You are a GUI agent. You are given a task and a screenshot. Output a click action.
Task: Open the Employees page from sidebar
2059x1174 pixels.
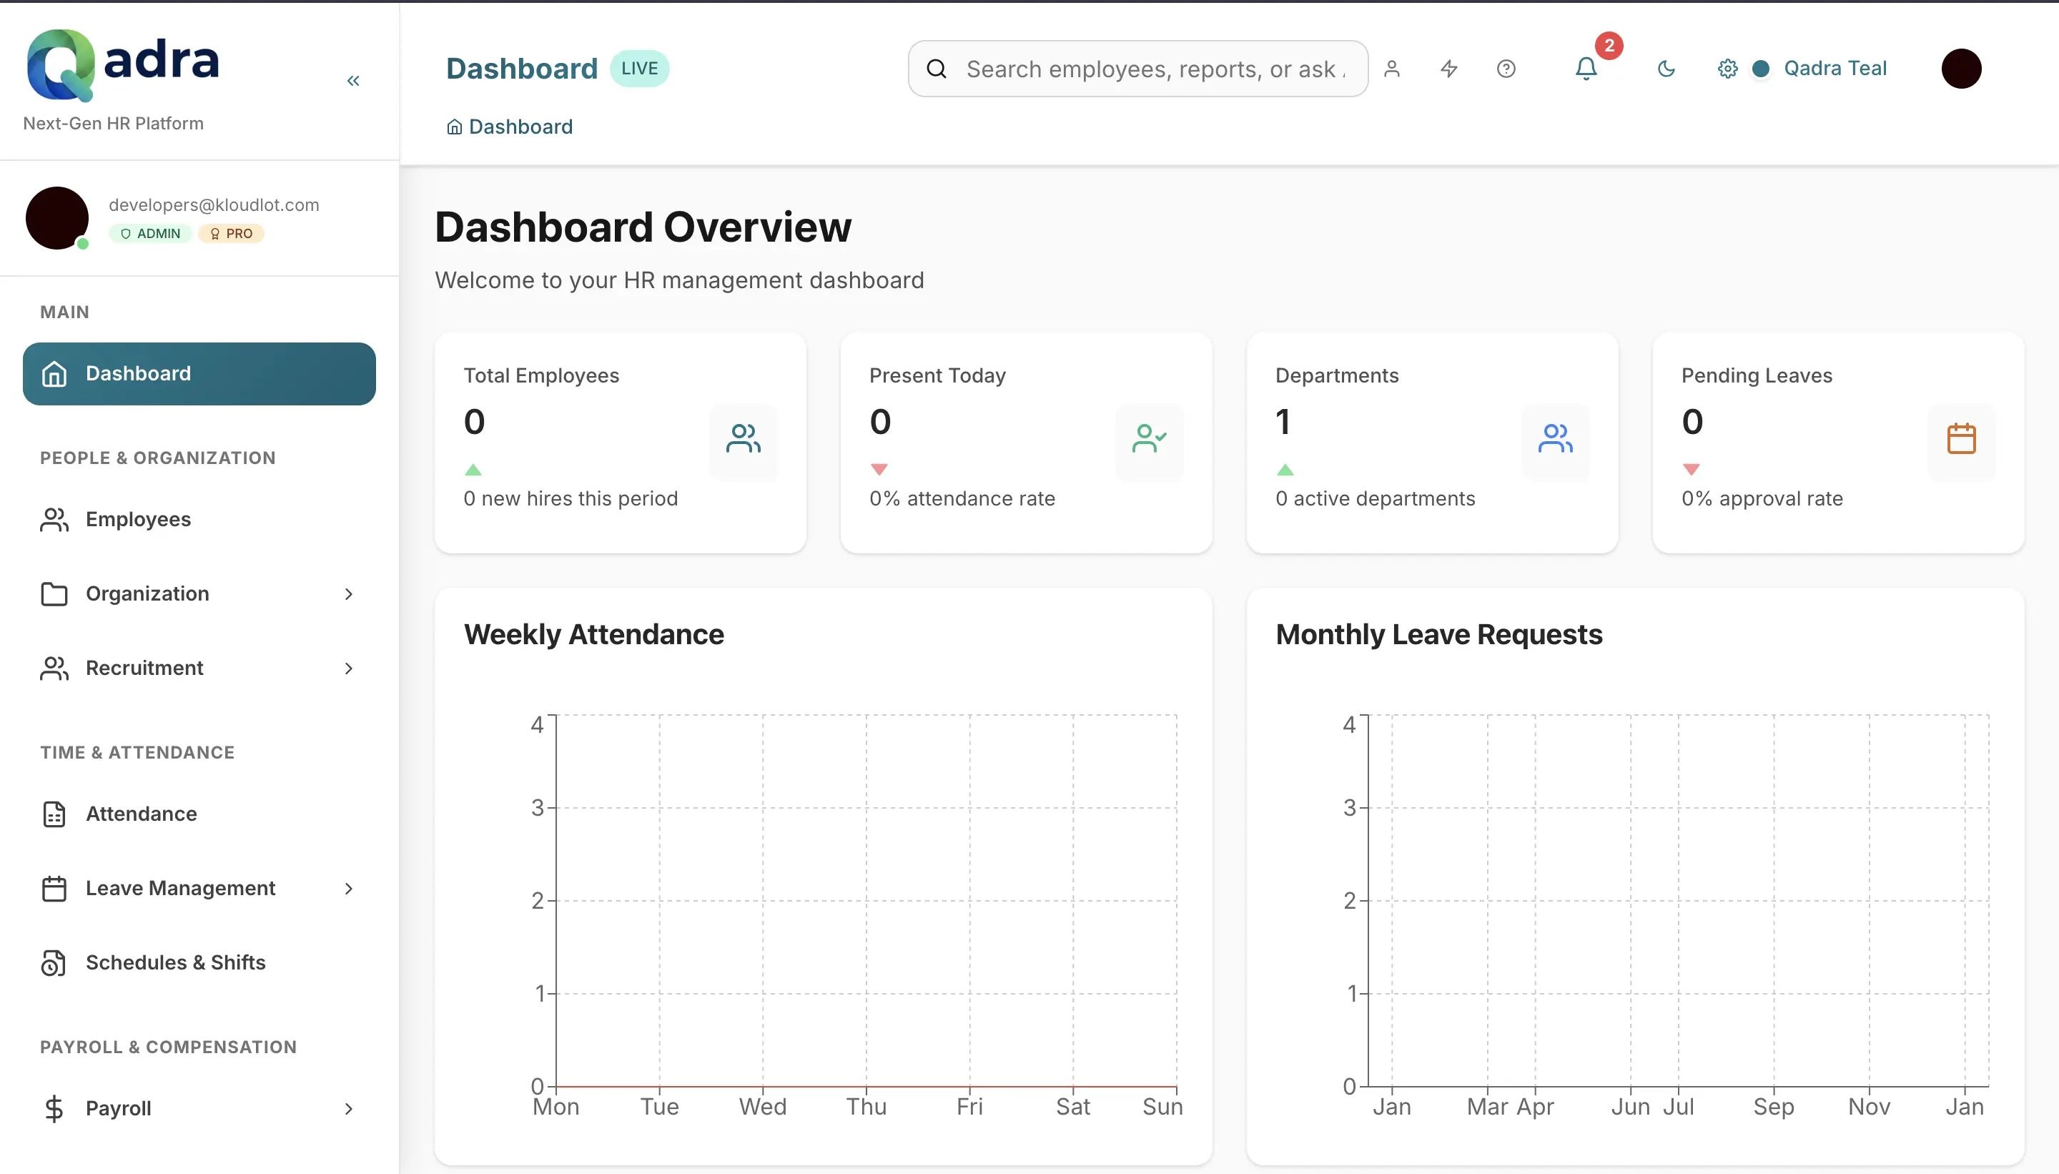pyautogui.click(x=138, y=519)
